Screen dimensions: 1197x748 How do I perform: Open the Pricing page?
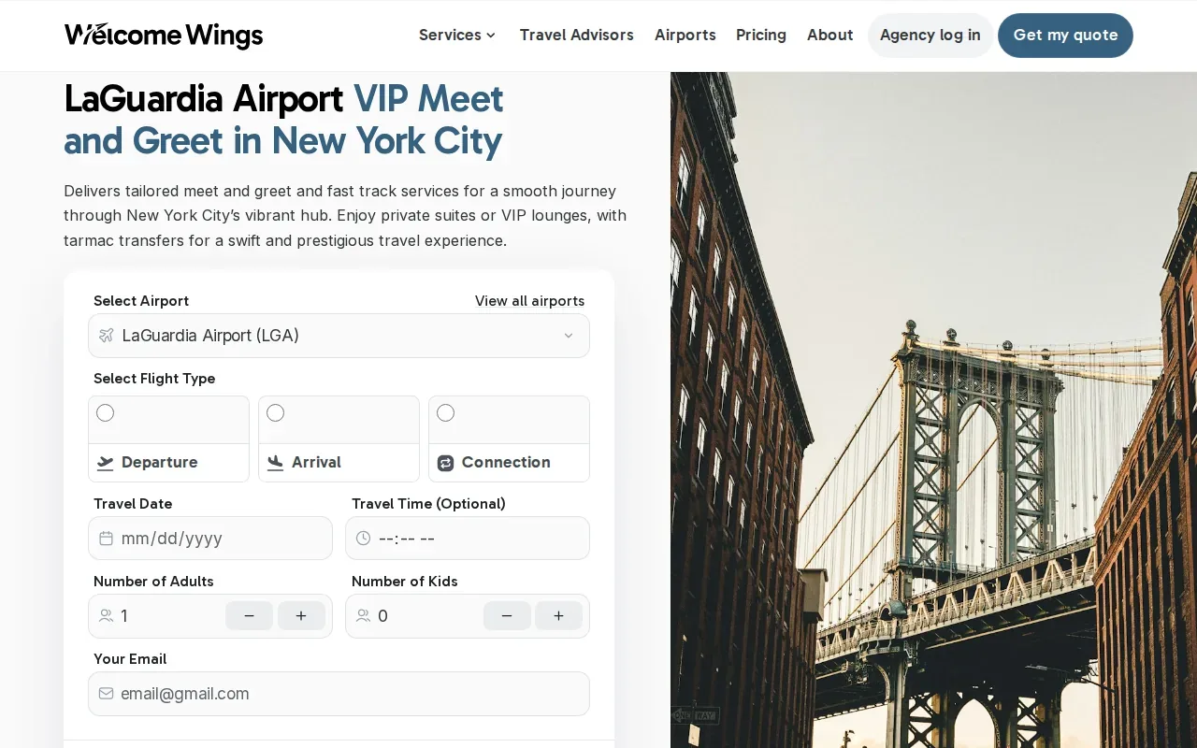coord(761,36)
